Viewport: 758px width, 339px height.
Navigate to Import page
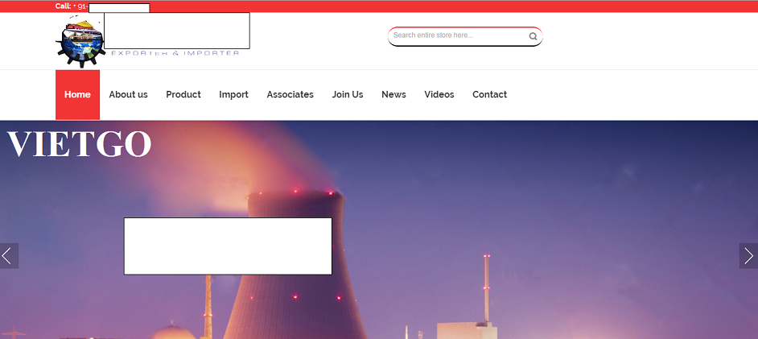[x=233, y=95]
